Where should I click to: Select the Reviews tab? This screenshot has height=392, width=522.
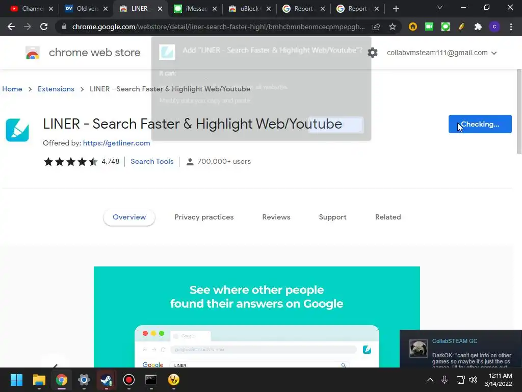tap(276, 217)
